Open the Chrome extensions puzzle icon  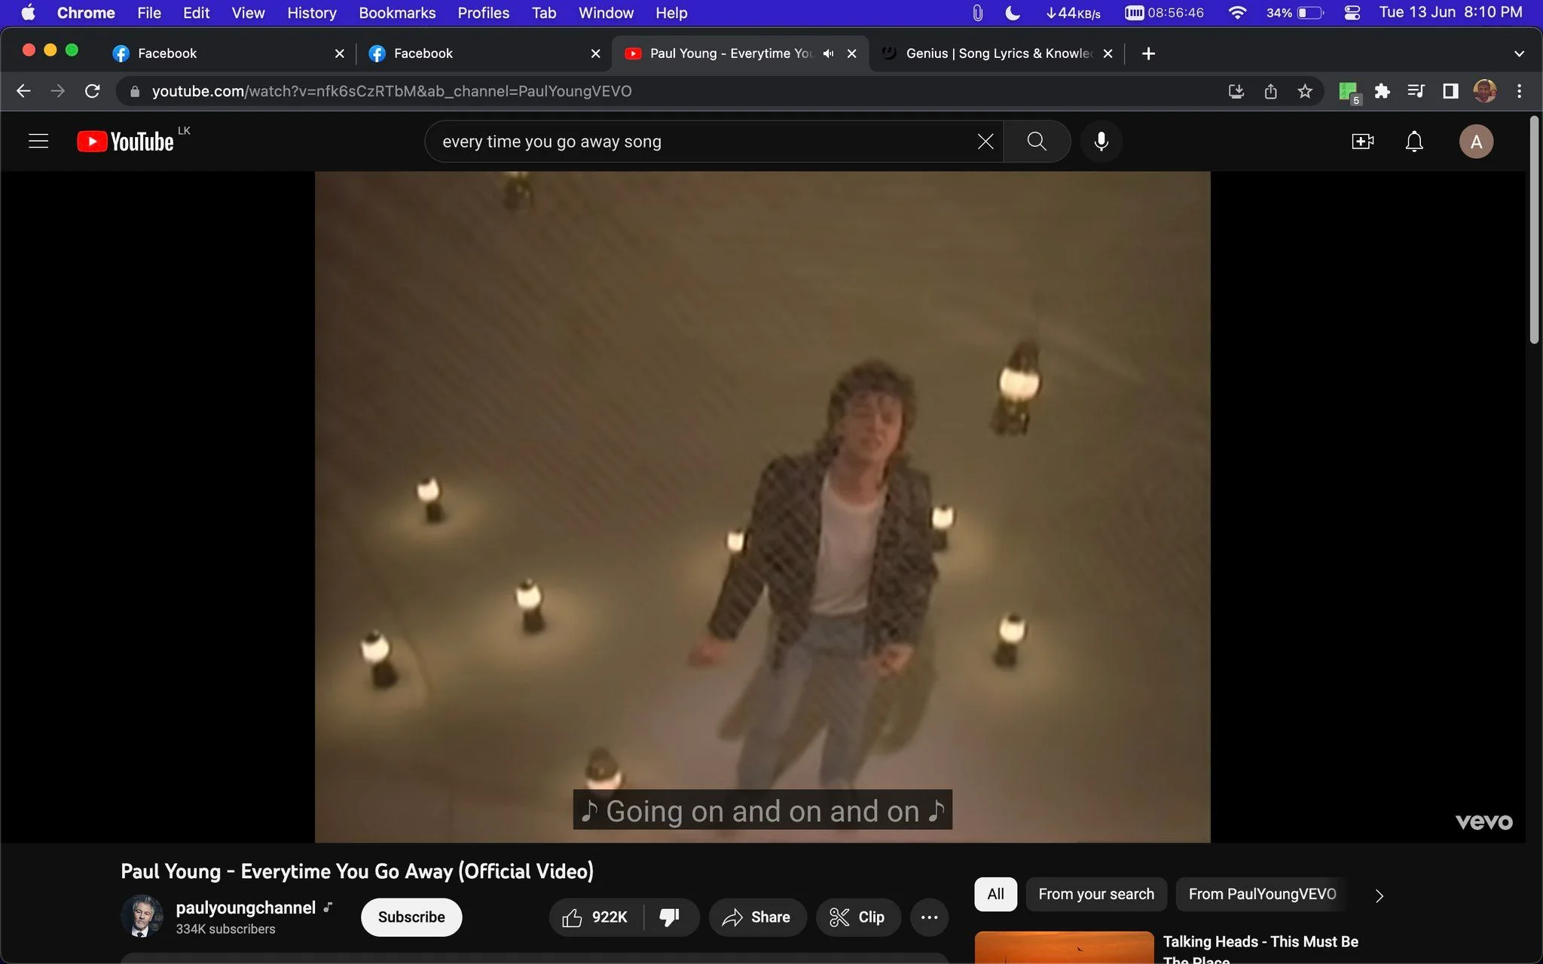point(1382,91)
